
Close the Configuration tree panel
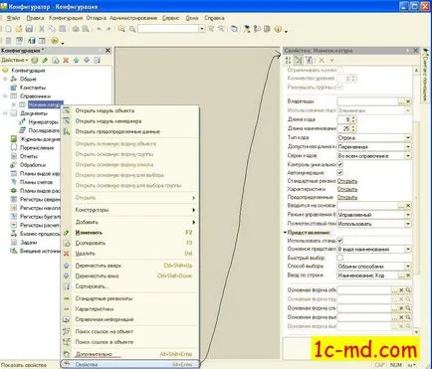coord(108,51)
